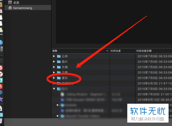The image size is (172, 126).
Task: Collapse the expanded folder with down-pointing triangle
Action: pos(54,89)
